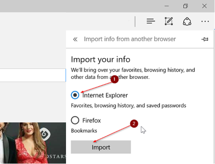Click 'Favorites, browsing history, and saved passwords' text
Viewport: 215px width, 164px height.
[x=128, y=106]
